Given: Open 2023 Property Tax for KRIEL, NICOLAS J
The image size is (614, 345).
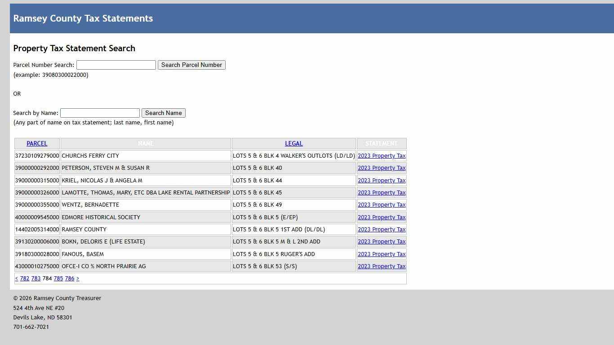Looking at the screenshot, I should (381, 180).
